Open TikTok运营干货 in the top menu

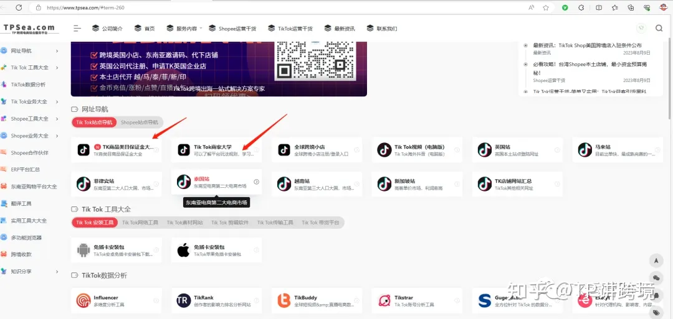pos(290,29)
